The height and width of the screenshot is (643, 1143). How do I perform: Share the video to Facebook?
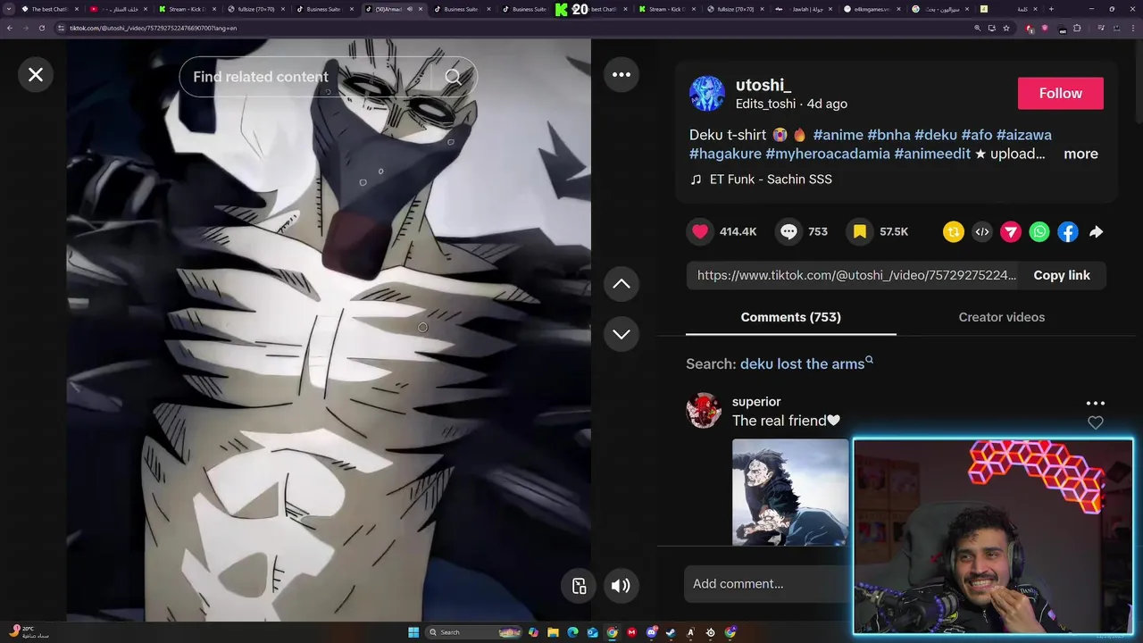coord(1068,232)
